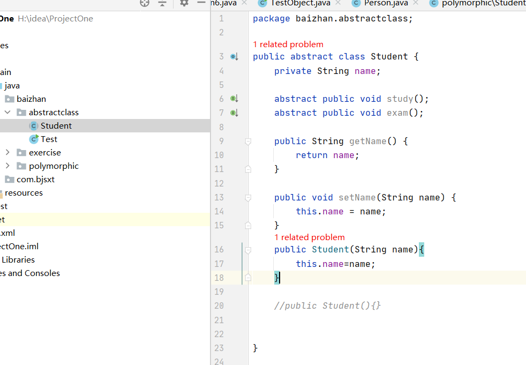Select the Libraries node in project tree
This screenshot has width=526, height=365.
click(x=18, y=260)
